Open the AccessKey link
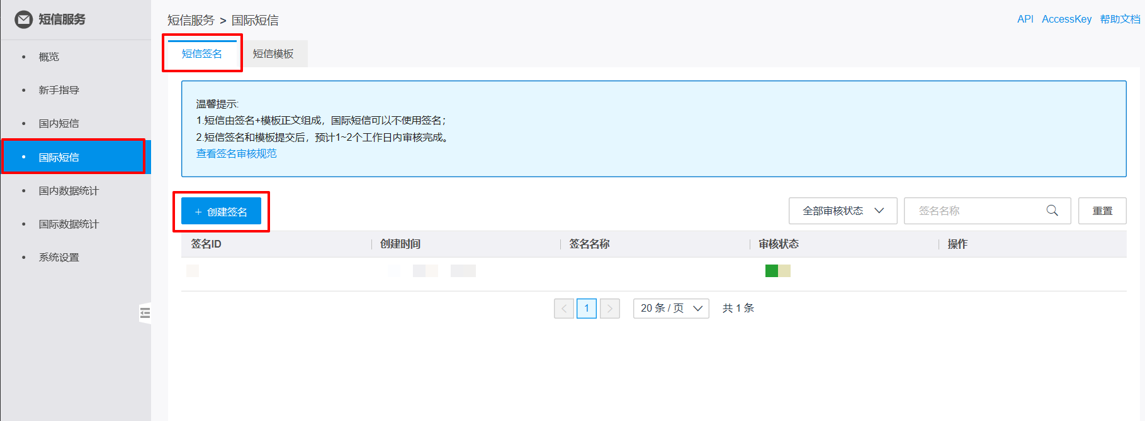The width and height of the screenshot is (1145, 421). point(1066,19)
